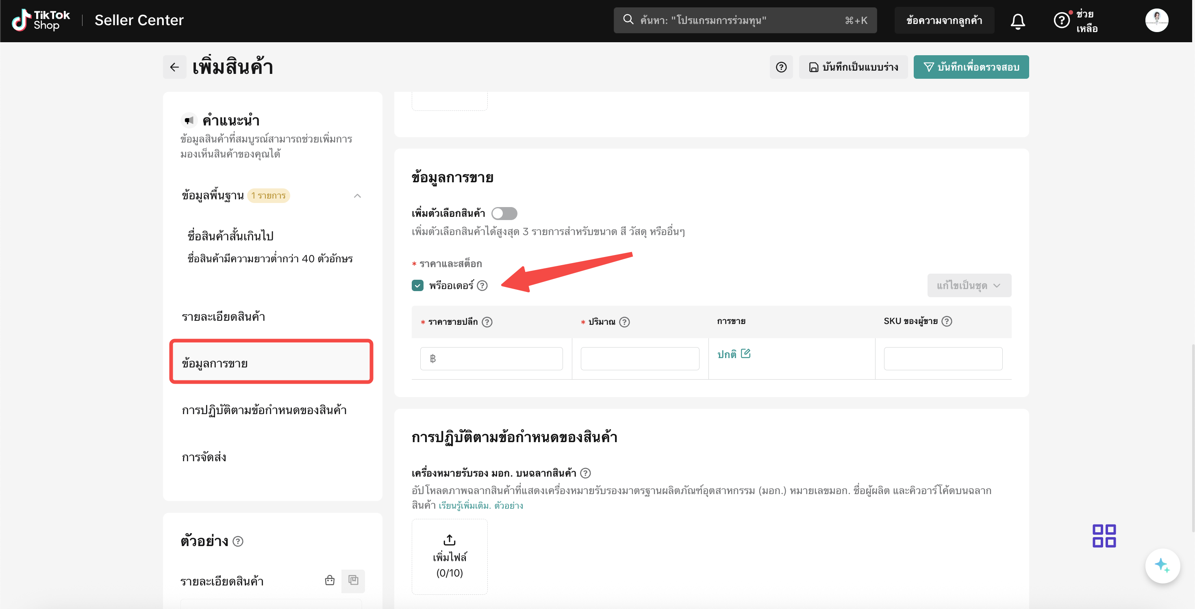
Task: Open the notification bell
Action: [1017, 21]
